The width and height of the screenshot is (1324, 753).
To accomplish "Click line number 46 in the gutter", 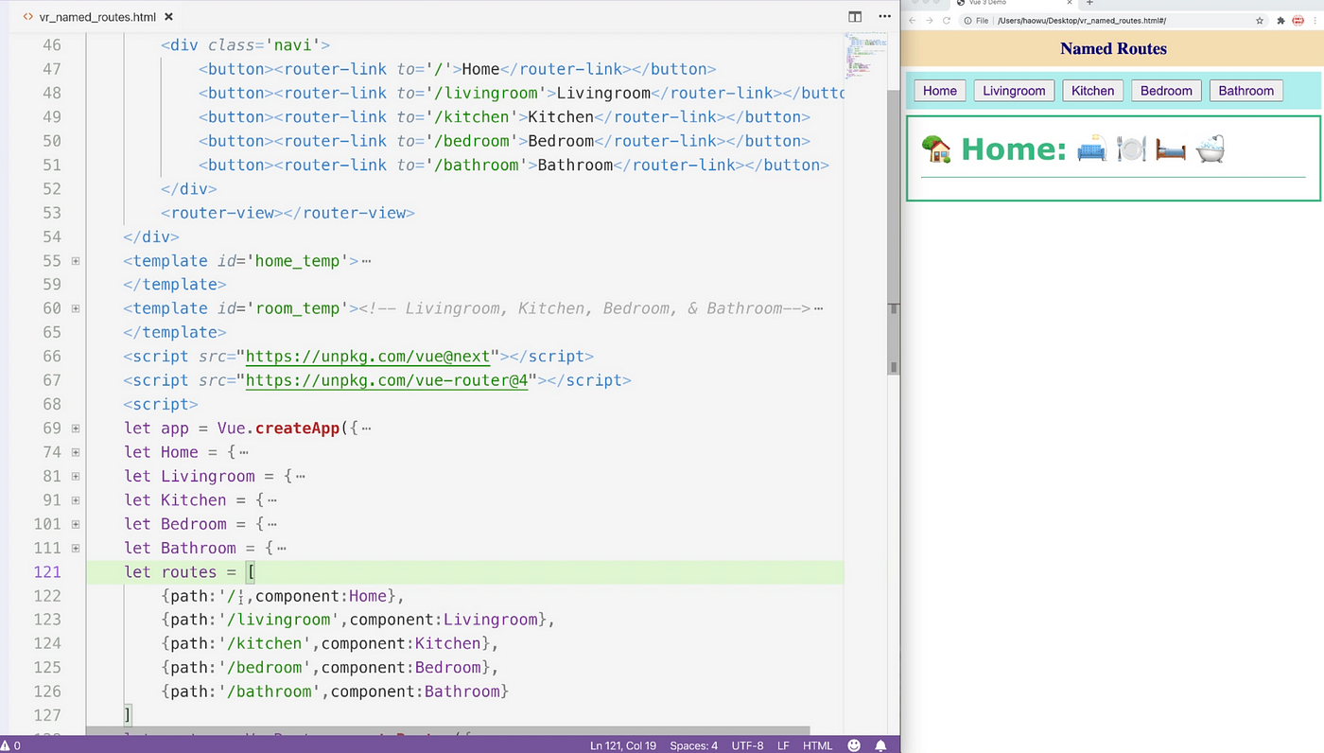I will [x=51, y=45].
